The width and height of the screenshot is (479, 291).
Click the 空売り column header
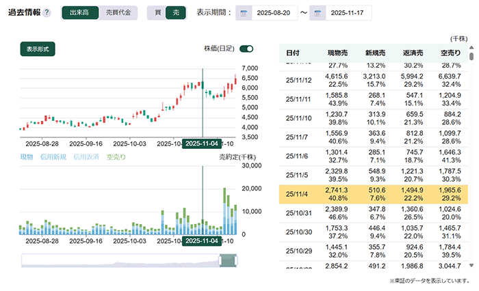point(451,53)
